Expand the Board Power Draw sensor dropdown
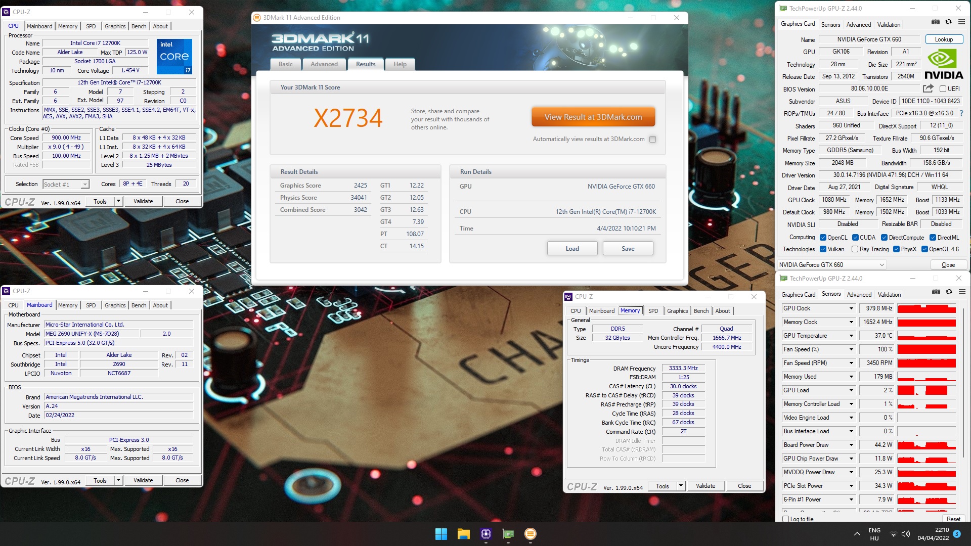 tap(851, 445)
